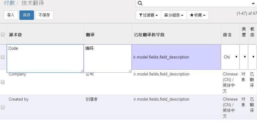Click the Chinese (CN) language cell in the Company row

(230, 82)
